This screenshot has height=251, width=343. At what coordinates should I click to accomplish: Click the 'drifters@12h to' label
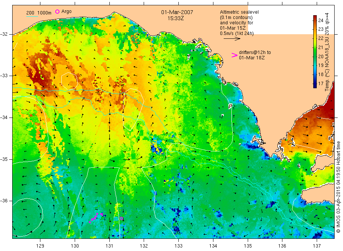coord(255,52)
